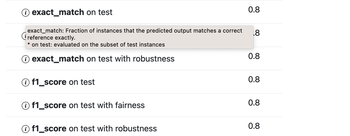Click info icon for f1_score on test with fairness
The width and height of the screenshot is (350, 136).
(x=25, y=106)
